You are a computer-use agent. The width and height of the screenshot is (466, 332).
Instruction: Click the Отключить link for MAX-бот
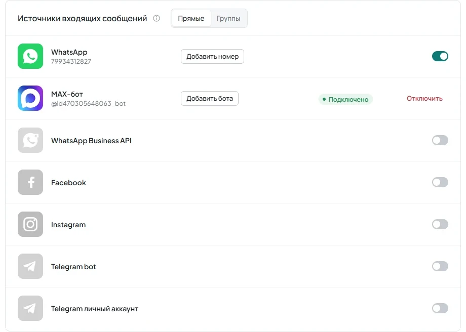point(424,99)
